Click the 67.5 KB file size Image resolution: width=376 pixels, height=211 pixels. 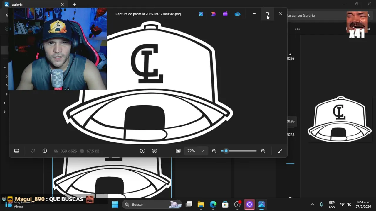tap(93, 151)
